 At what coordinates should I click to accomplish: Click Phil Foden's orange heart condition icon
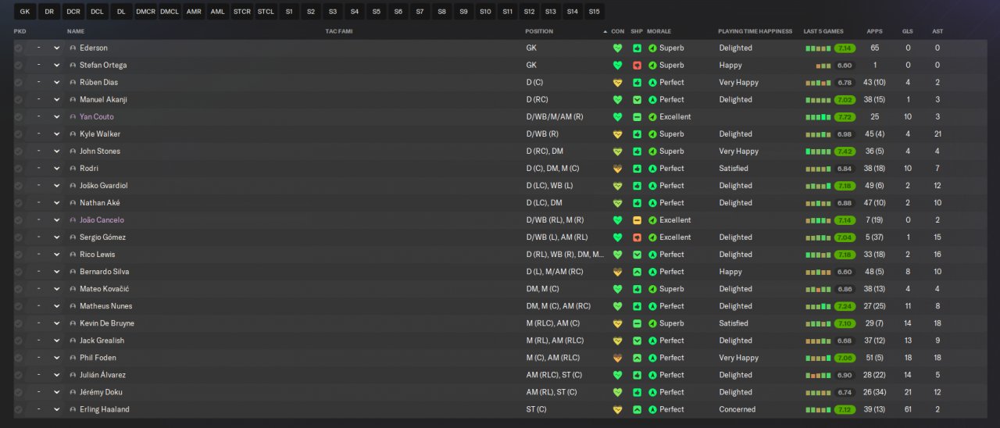[617, 357]
